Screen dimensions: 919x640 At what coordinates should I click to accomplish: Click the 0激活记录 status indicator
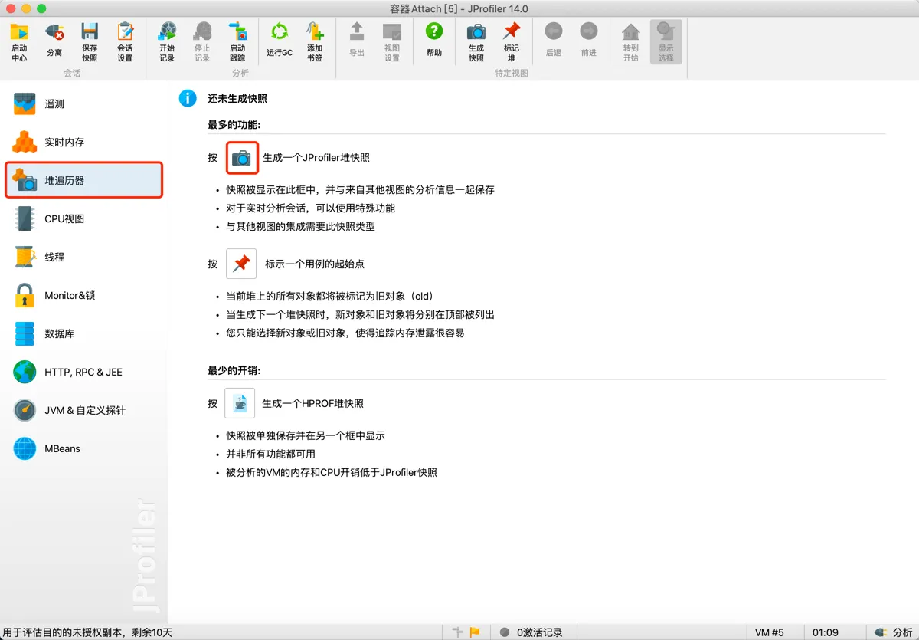[x=531, y=632]
